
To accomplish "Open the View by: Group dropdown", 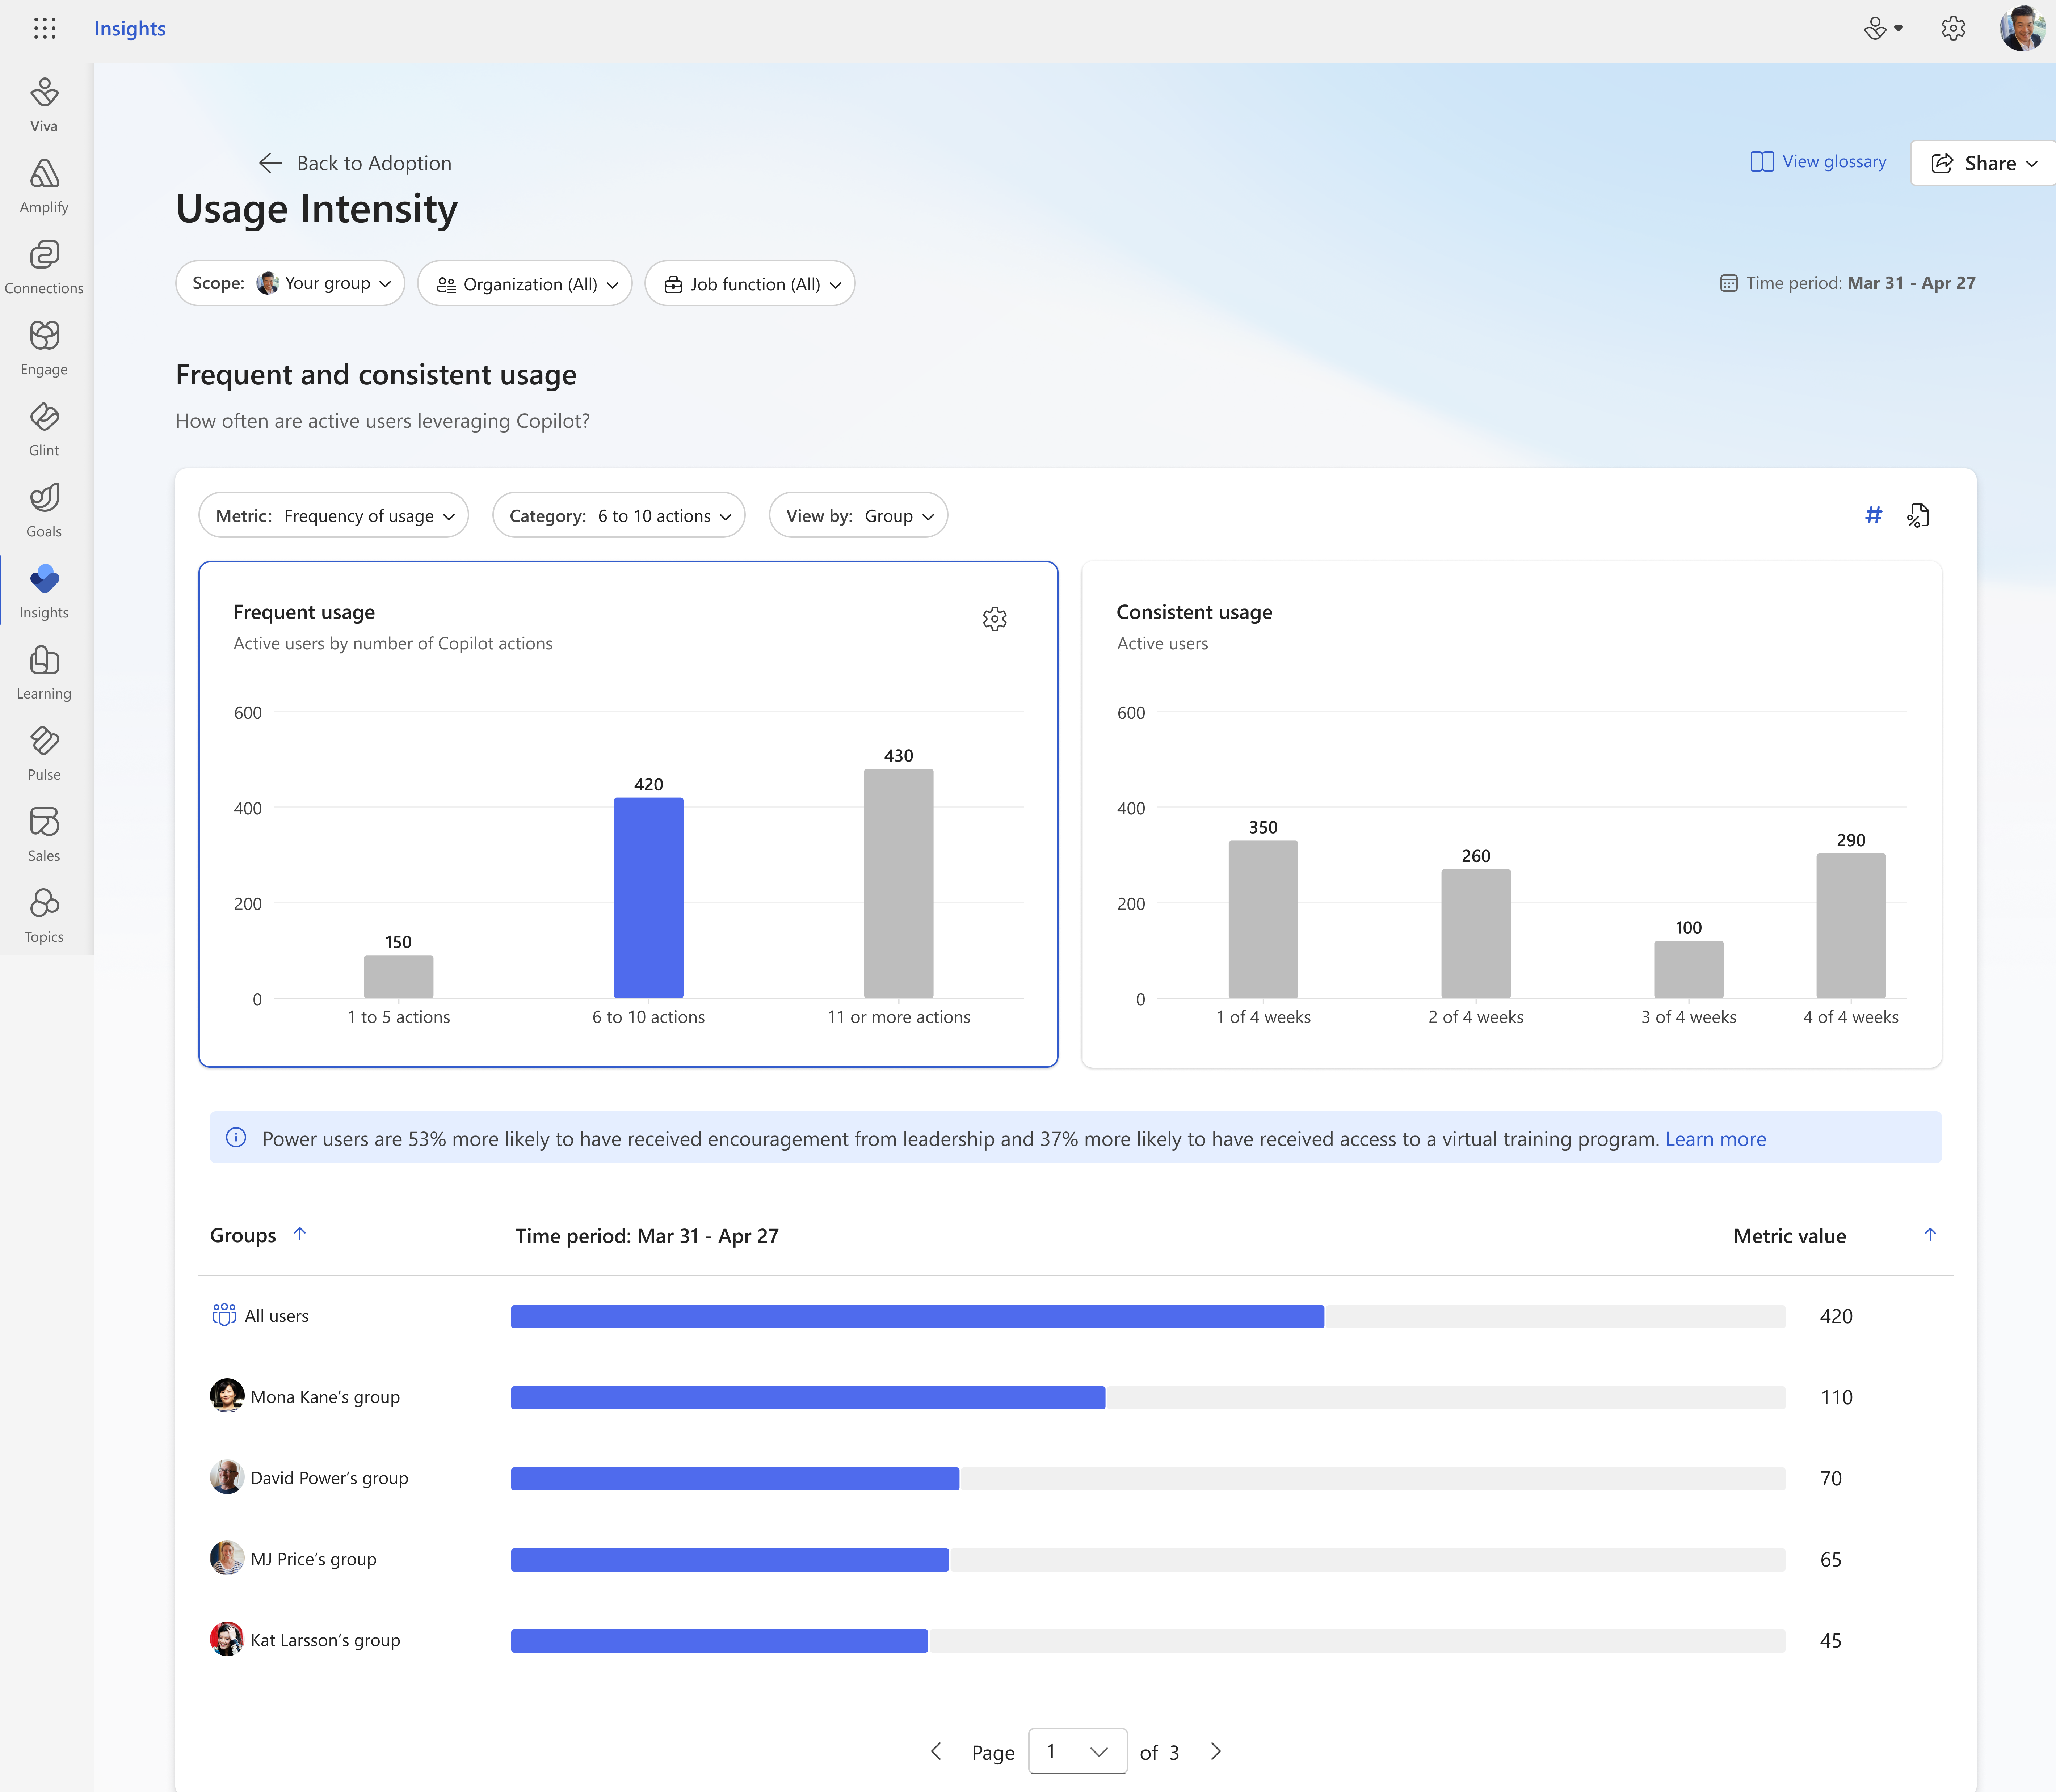I will (858, 515).
